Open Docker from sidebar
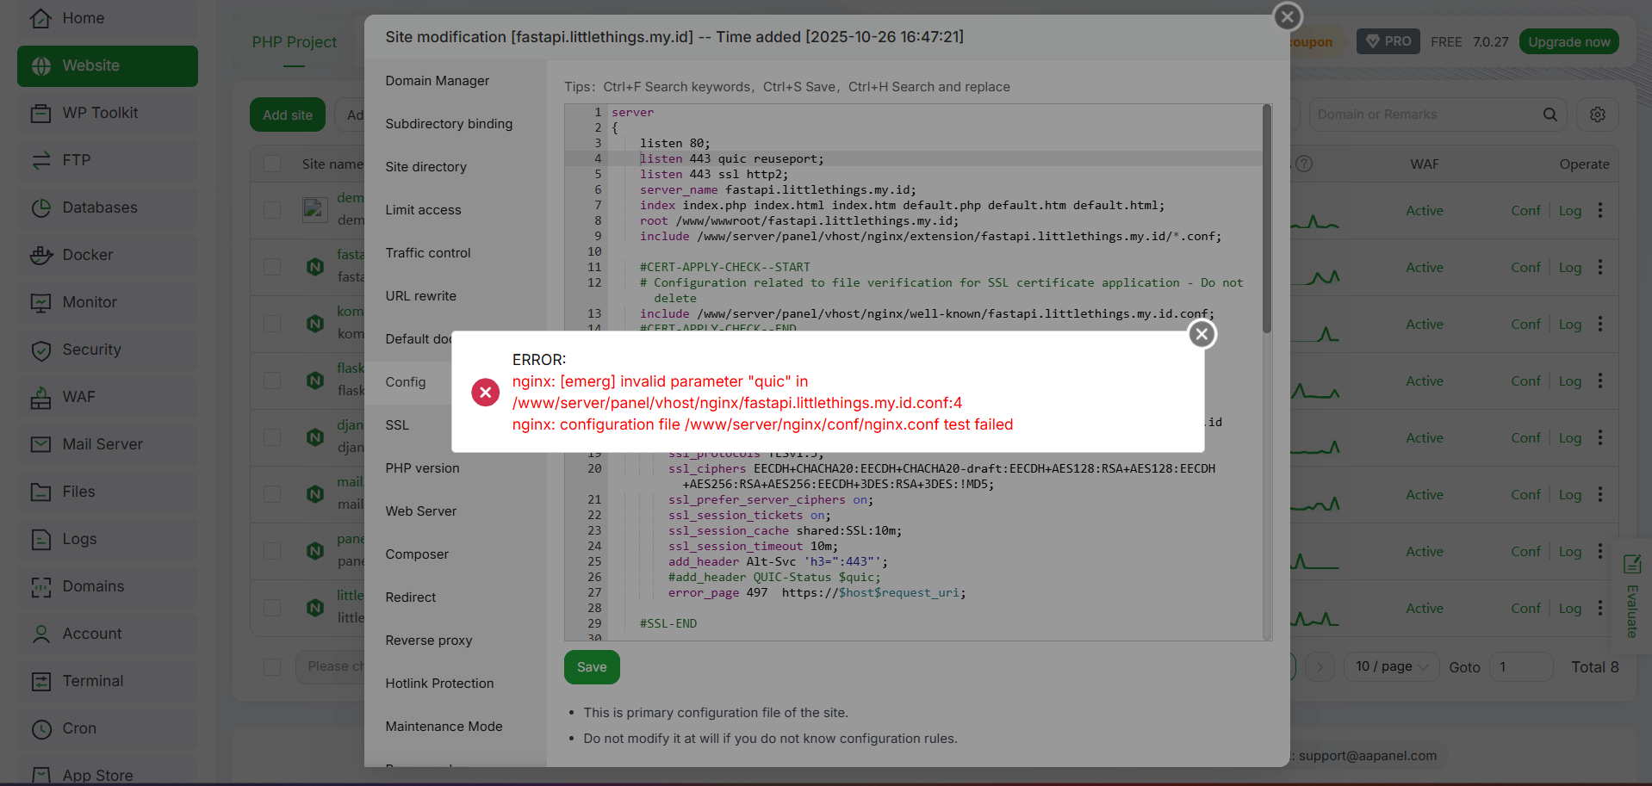The height and width of the screenshot is (786, 1652). (108, 255)
